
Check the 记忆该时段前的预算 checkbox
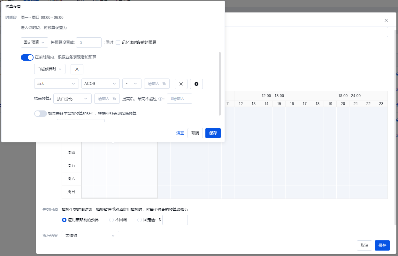pos(118,42)
